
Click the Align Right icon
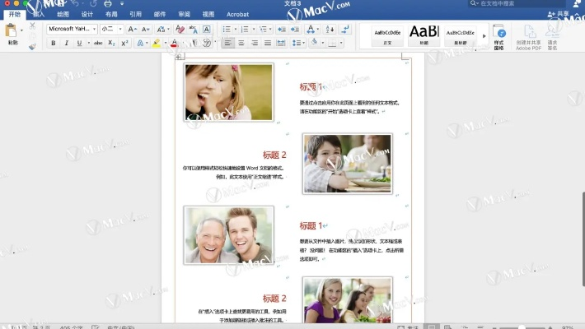point(255,44)
